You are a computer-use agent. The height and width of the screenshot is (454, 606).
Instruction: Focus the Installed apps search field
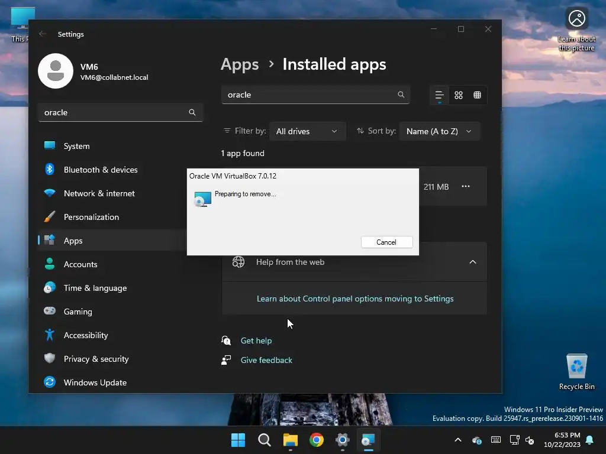coord(315,95)
